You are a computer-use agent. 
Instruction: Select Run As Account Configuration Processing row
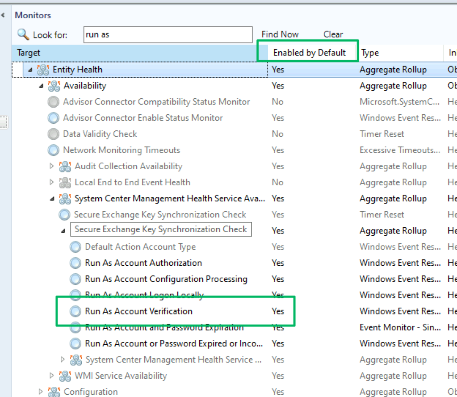166,279
